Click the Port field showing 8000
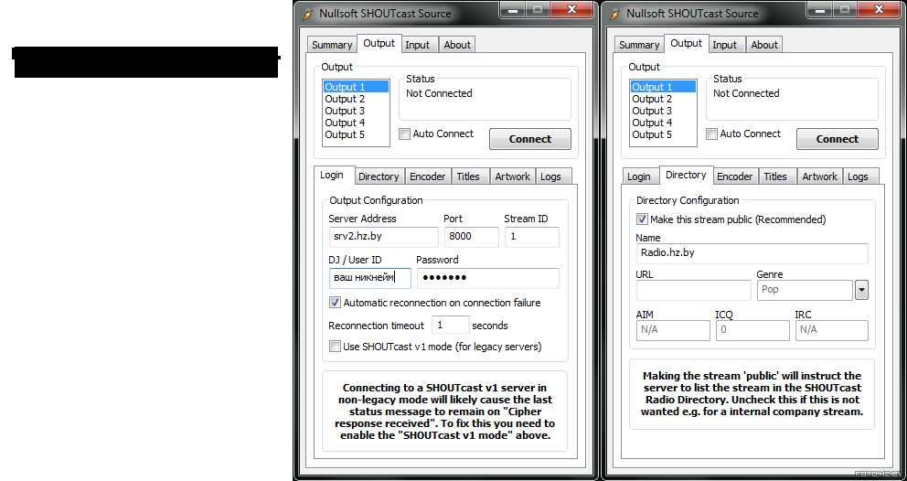 pyautogui.click(x=472, y=237)
